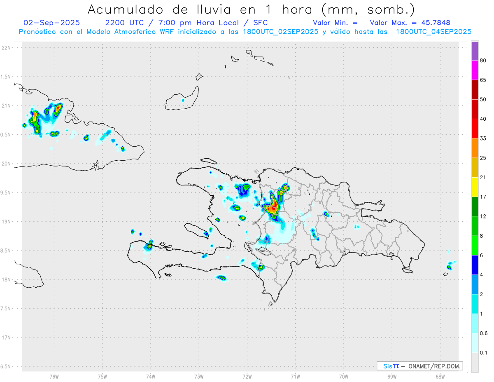Click the magenta swatch between 65 and 80
Screen dimensions: 494x382
coord(475,70)
